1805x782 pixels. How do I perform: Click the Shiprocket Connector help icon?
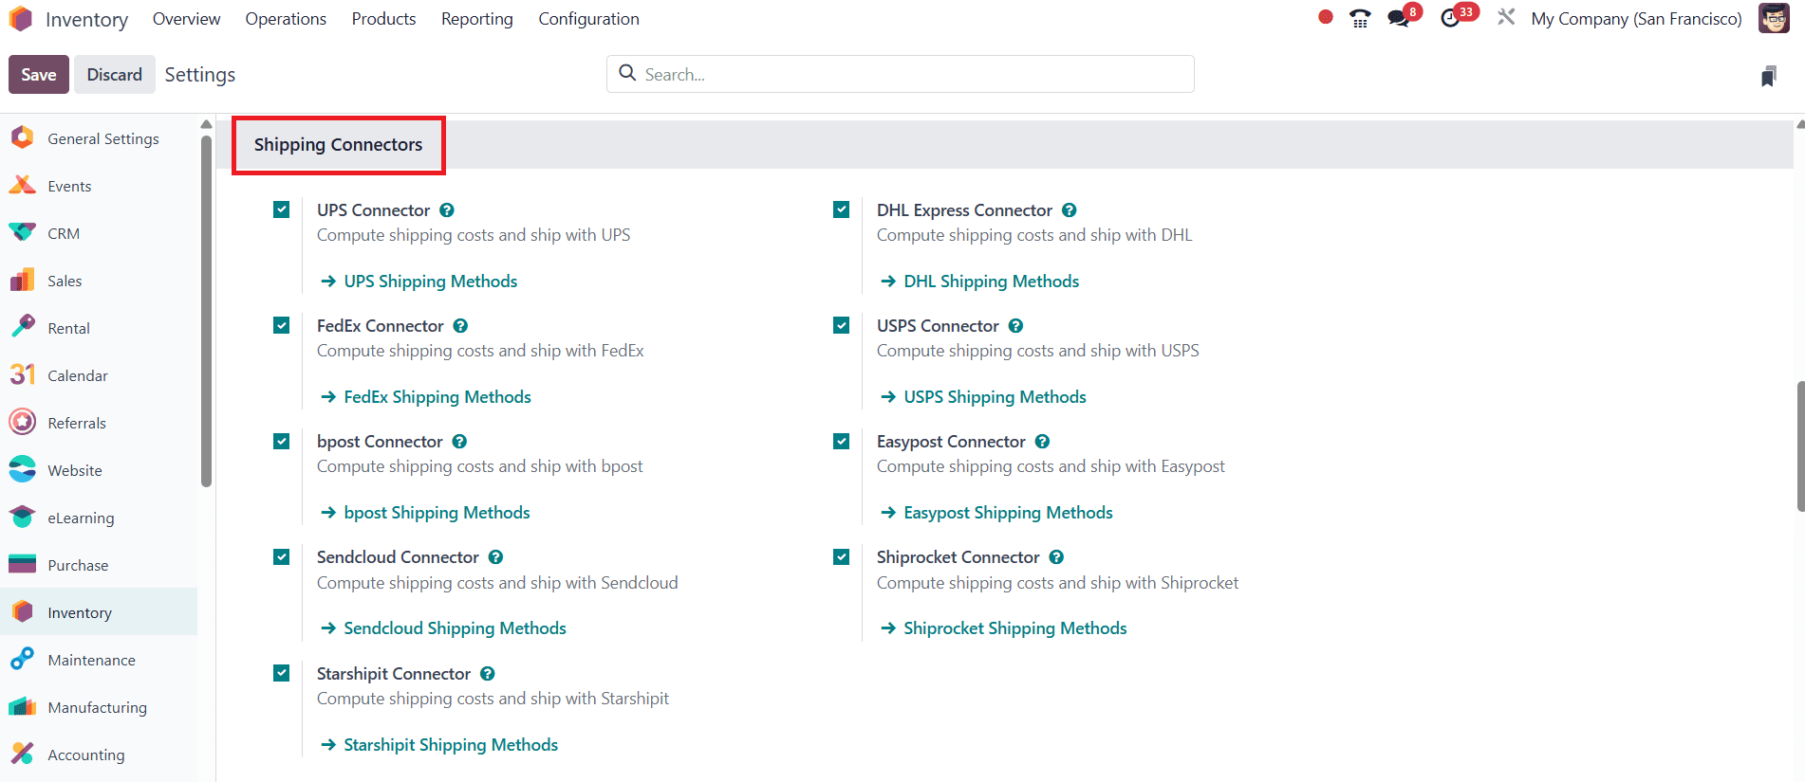1056,557
